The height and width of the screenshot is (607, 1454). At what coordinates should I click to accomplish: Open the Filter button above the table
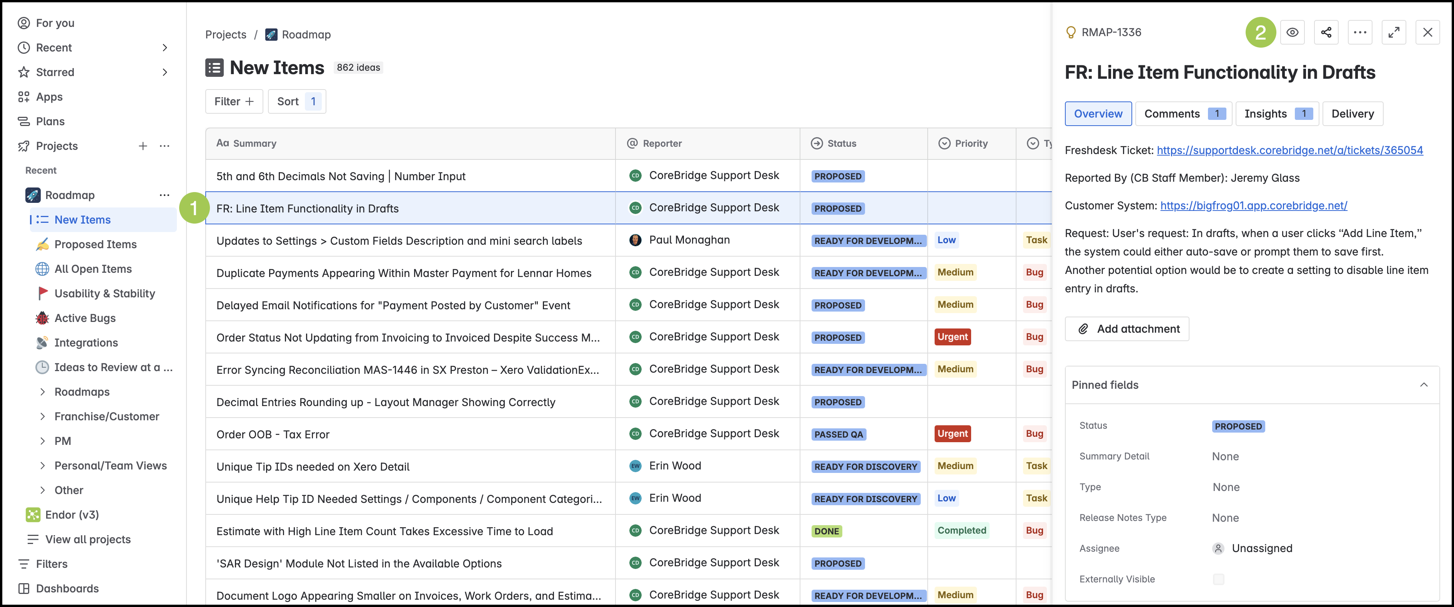(234, 101)
